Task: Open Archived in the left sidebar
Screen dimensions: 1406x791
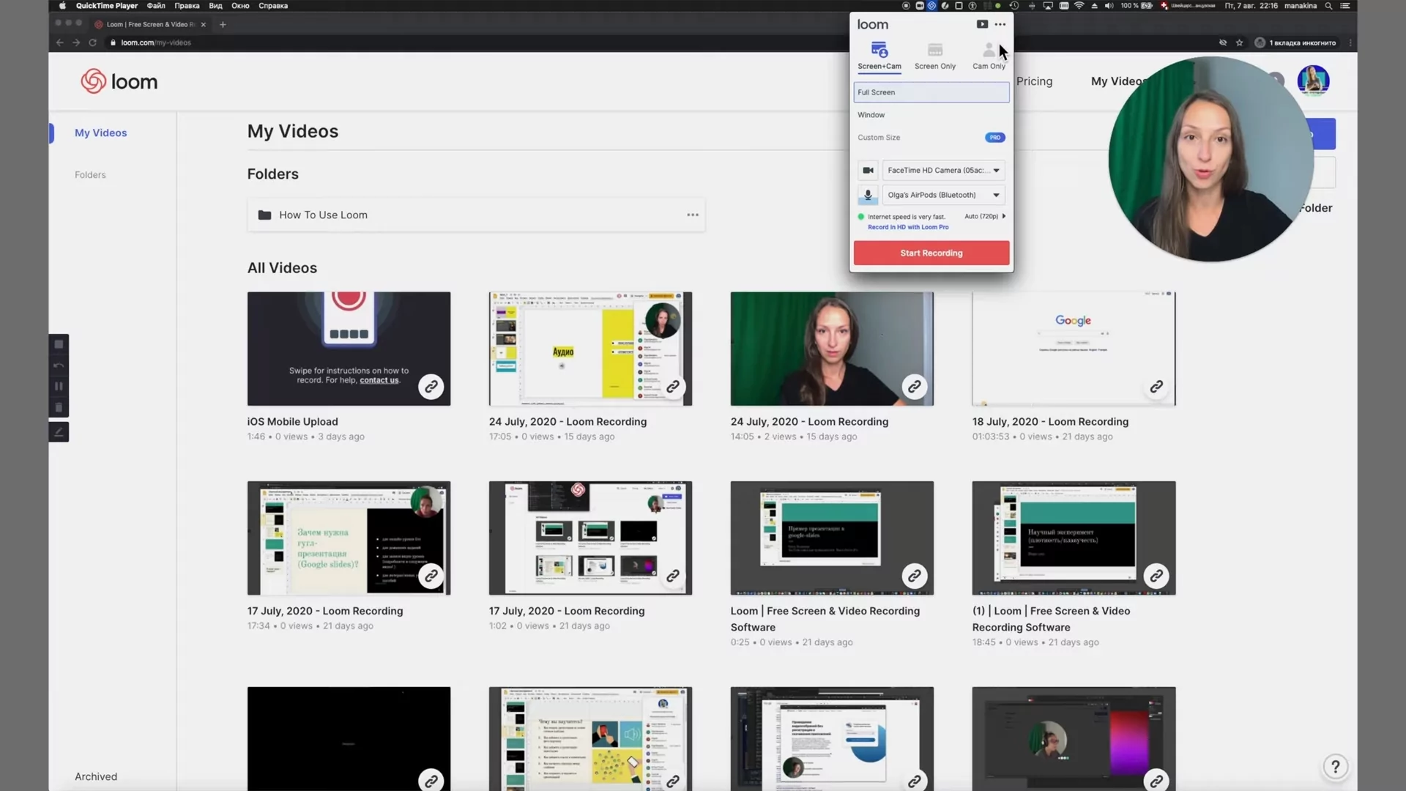Action: point(96,776)
